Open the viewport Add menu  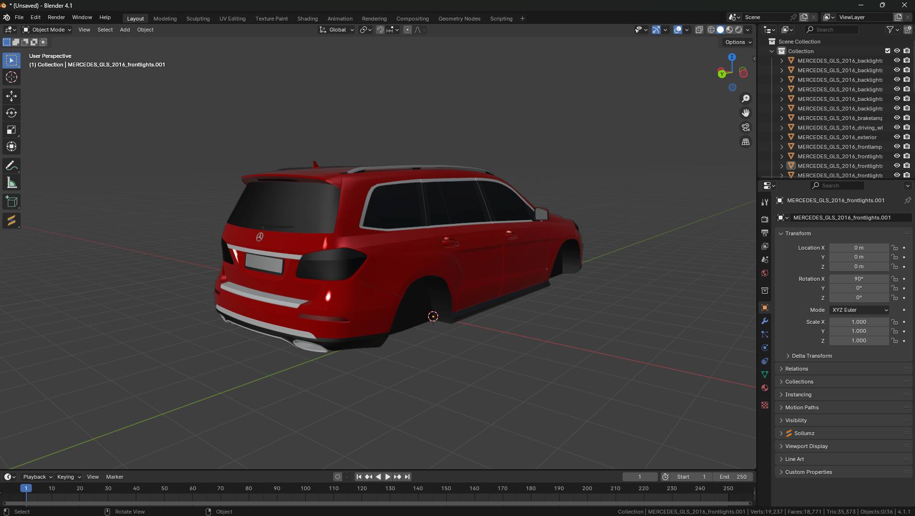pos(125,30)
